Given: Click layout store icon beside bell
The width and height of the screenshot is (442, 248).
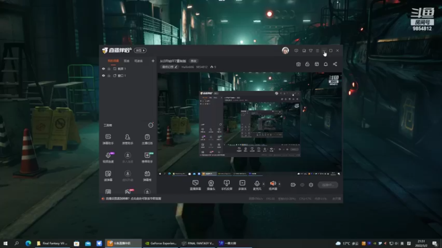Looking at the screenshot, I should pos(317,64).
